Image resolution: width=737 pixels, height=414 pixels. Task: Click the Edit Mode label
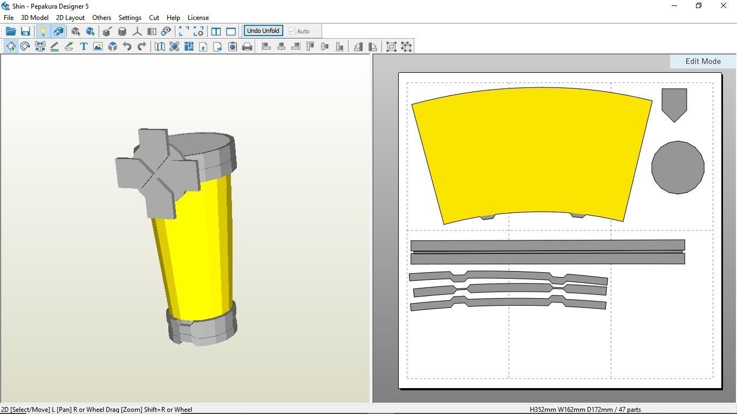coord(702,61)
